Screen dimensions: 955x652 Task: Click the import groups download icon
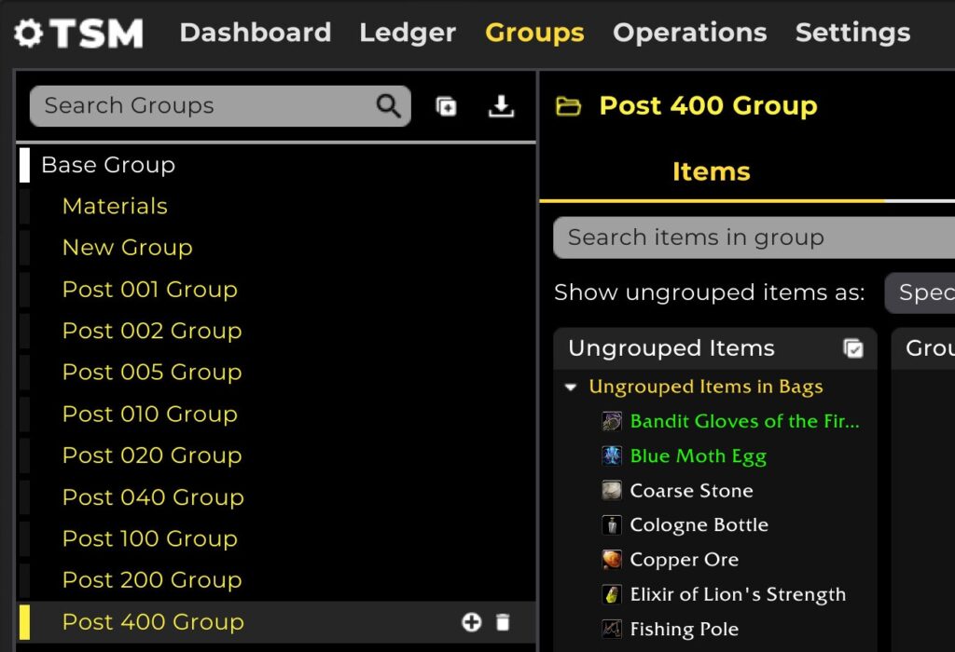[x=502, y=106]
